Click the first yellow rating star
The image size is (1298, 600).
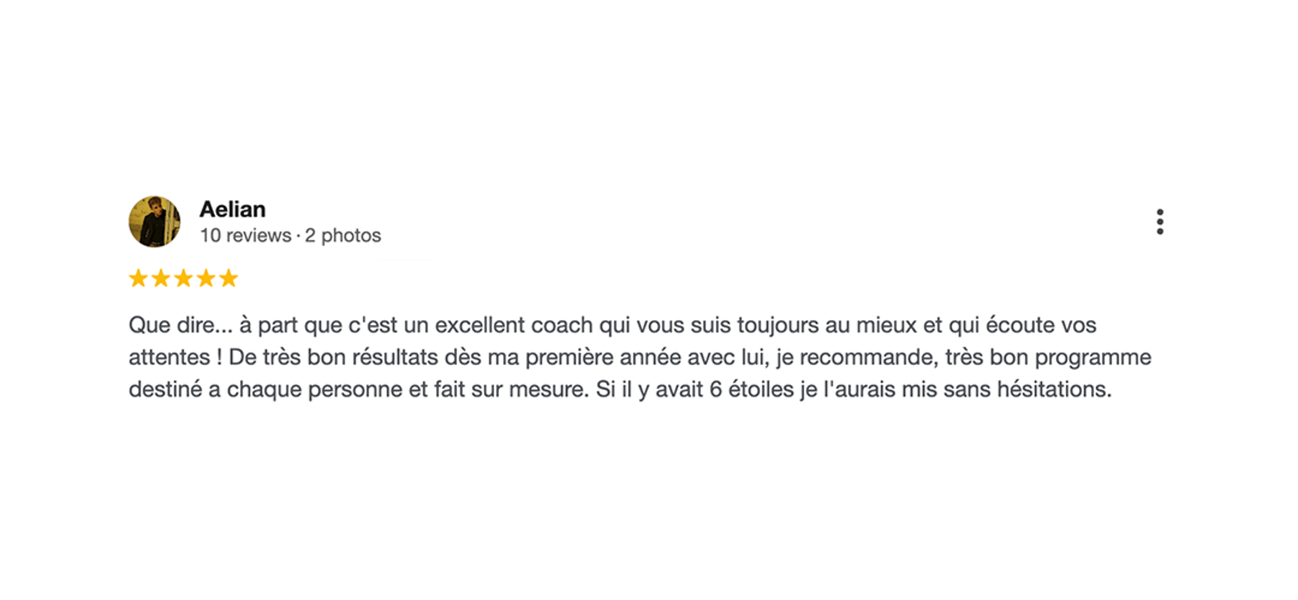(139, 278)
